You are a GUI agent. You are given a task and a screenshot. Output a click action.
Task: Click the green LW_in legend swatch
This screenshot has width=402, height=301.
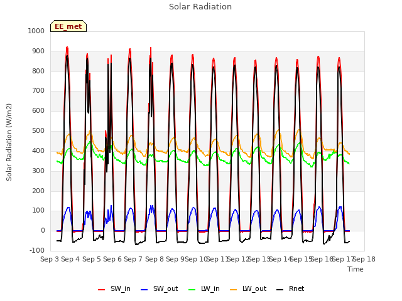(192, 290)
